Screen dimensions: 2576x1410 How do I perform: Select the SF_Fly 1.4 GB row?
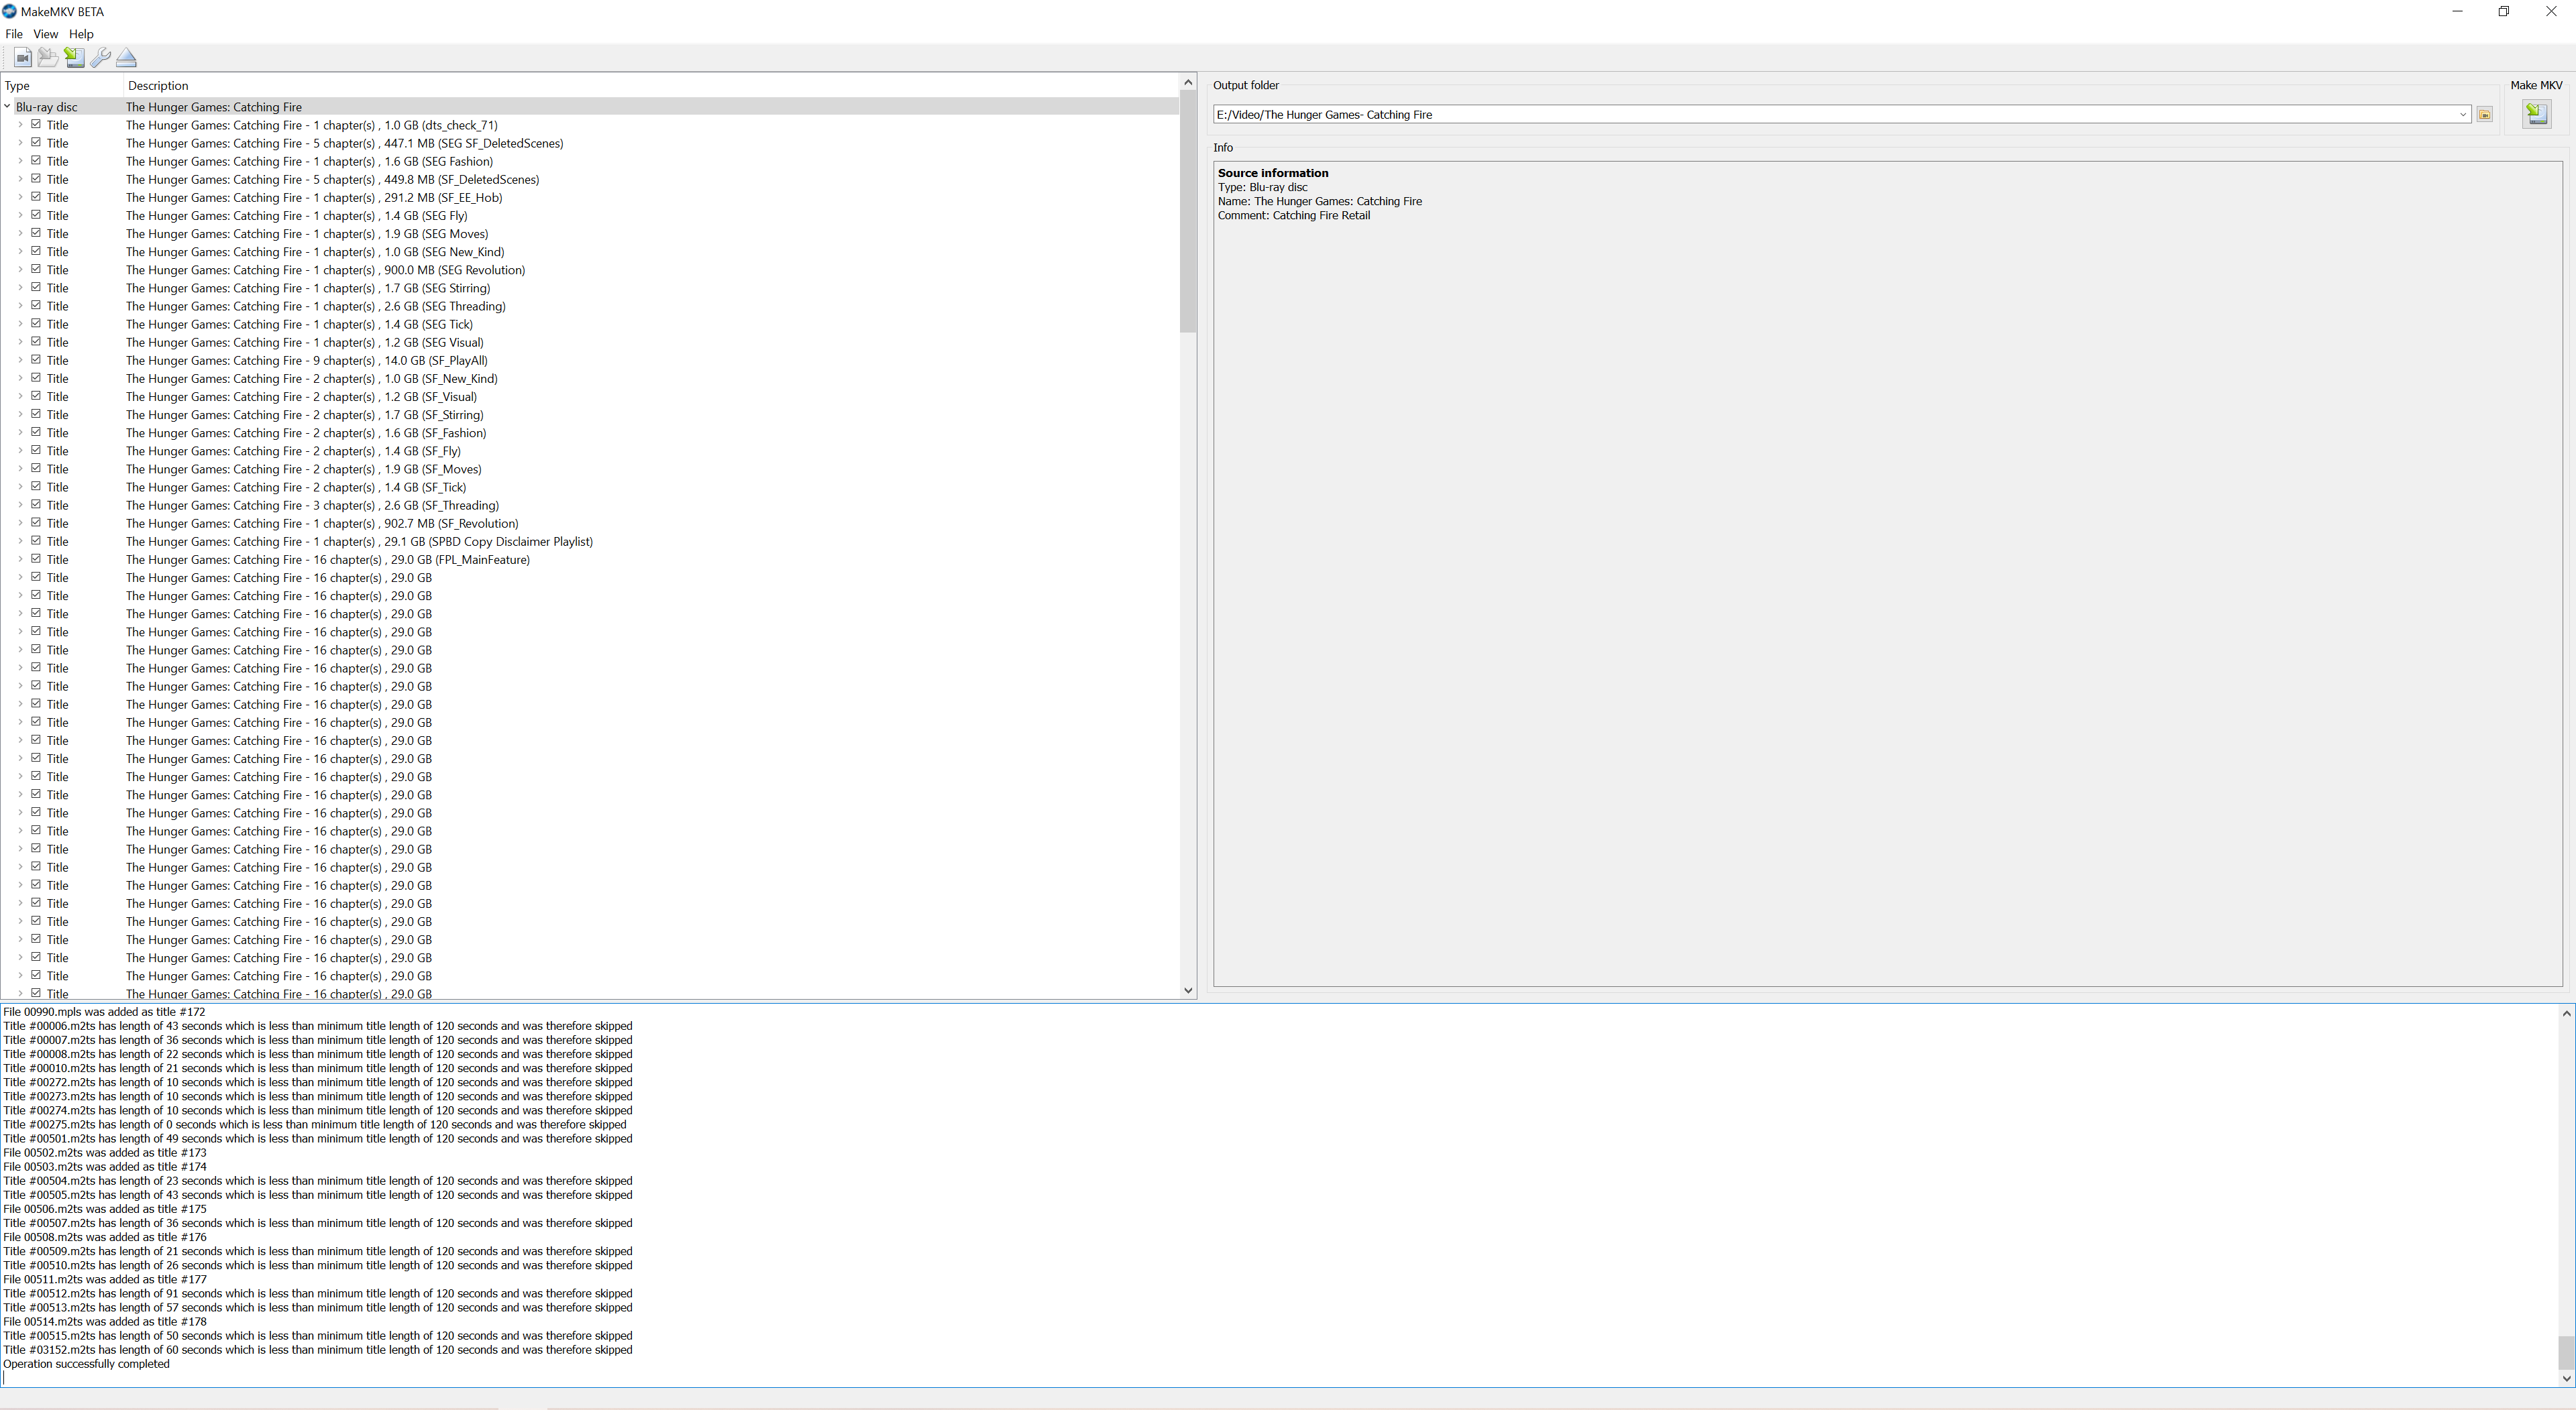click(x=590, y=451)
